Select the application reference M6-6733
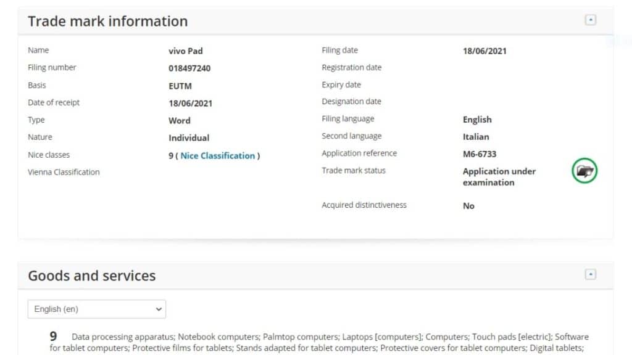632x355 pixels. coord(479,154)
